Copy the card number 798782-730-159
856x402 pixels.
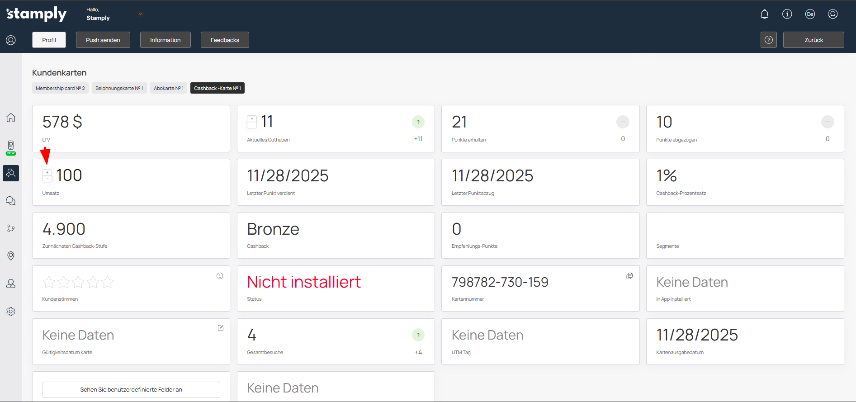(x=629, y=276)
